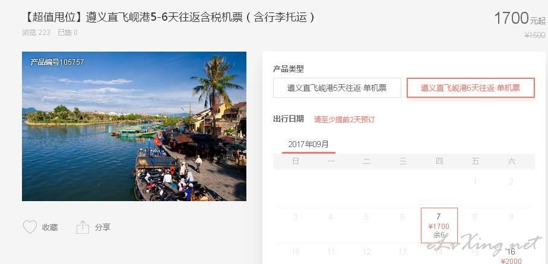The image size is (548, 264).
Task: Click the 收藏 text label
Action: (50, 227)
